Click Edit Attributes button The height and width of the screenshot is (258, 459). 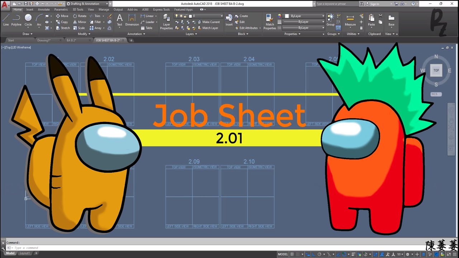[246, 28]
